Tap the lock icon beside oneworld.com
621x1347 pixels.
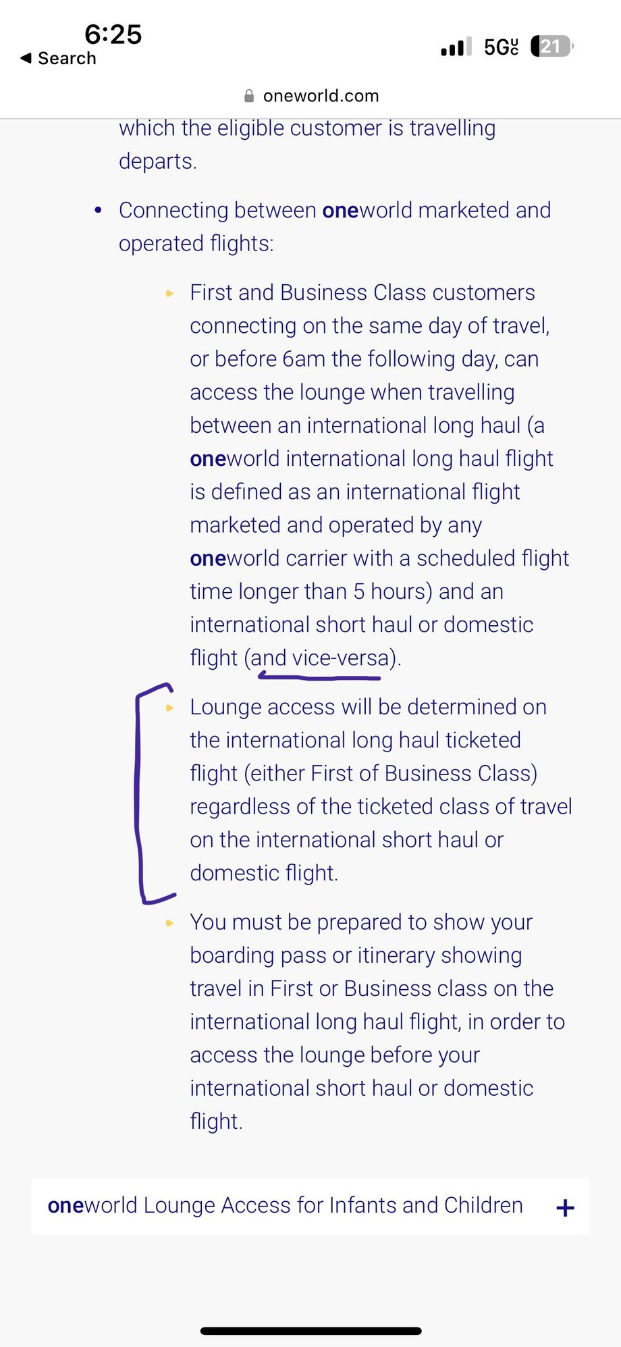pos(249,96)
